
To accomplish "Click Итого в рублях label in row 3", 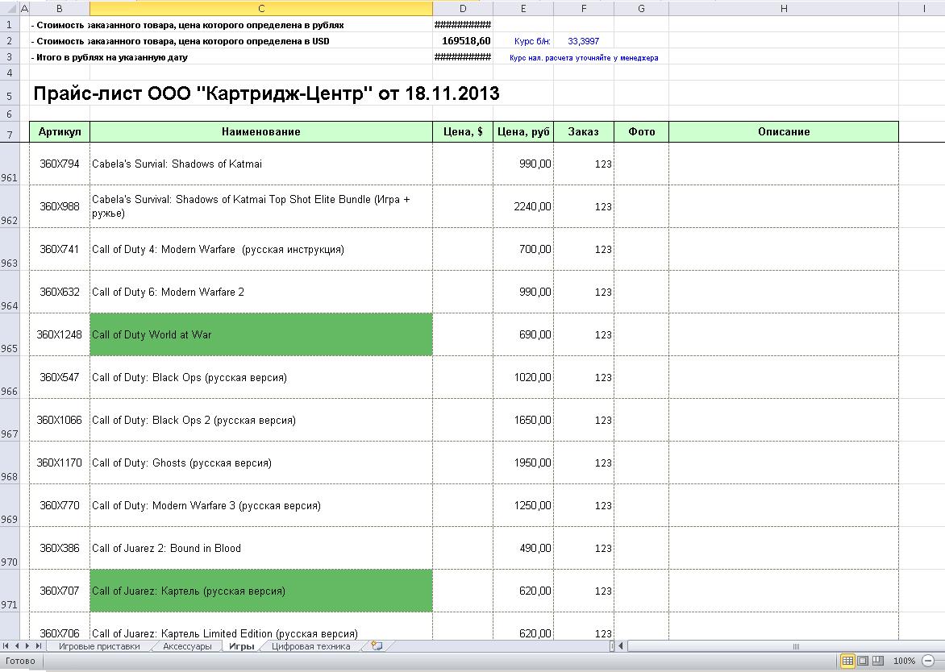I will (x=110, y=58).
